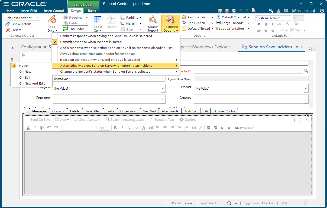
Task: Click Show Details in Selected Object
Action: point(18,24)
